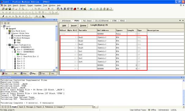Collapse the test1 project node
Image resolution: width=185 pixels, height=111 pixels.
[x=2, y=26]
